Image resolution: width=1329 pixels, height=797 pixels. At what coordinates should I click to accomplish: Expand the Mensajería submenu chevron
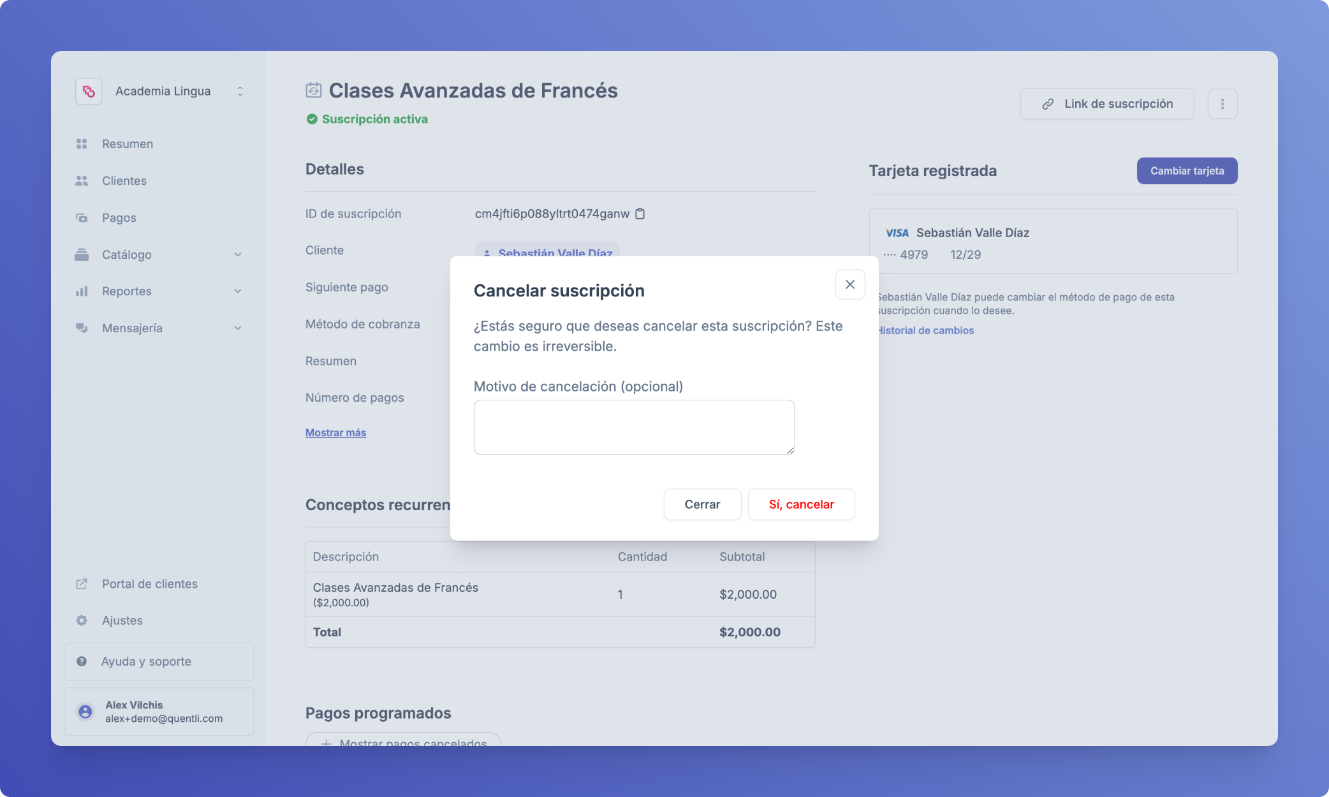click(238, 328)
